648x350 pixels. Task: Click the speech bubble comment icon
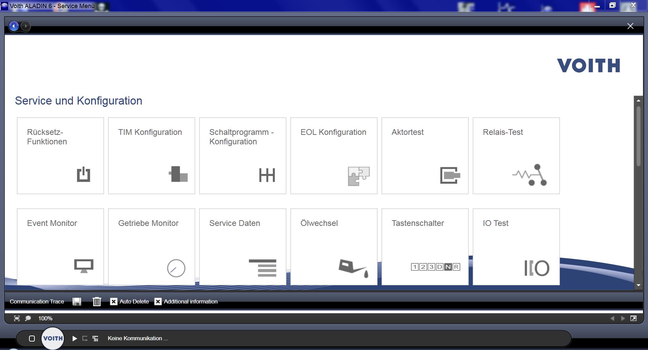point(28,318)
